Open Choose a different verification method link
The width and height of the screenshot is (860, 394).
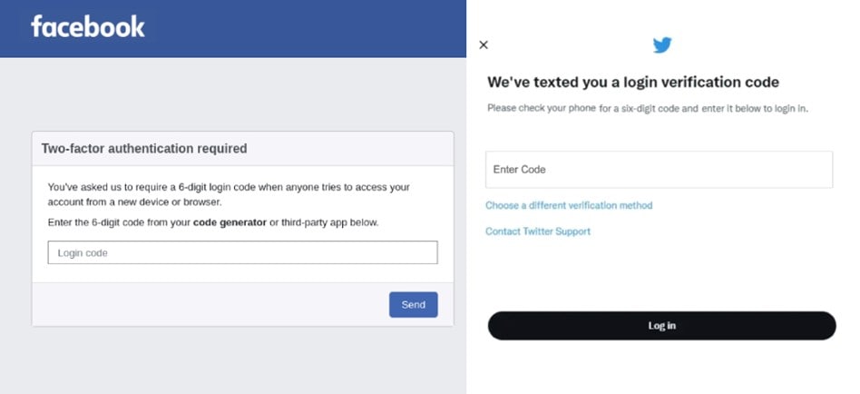(x=569, y=205)
